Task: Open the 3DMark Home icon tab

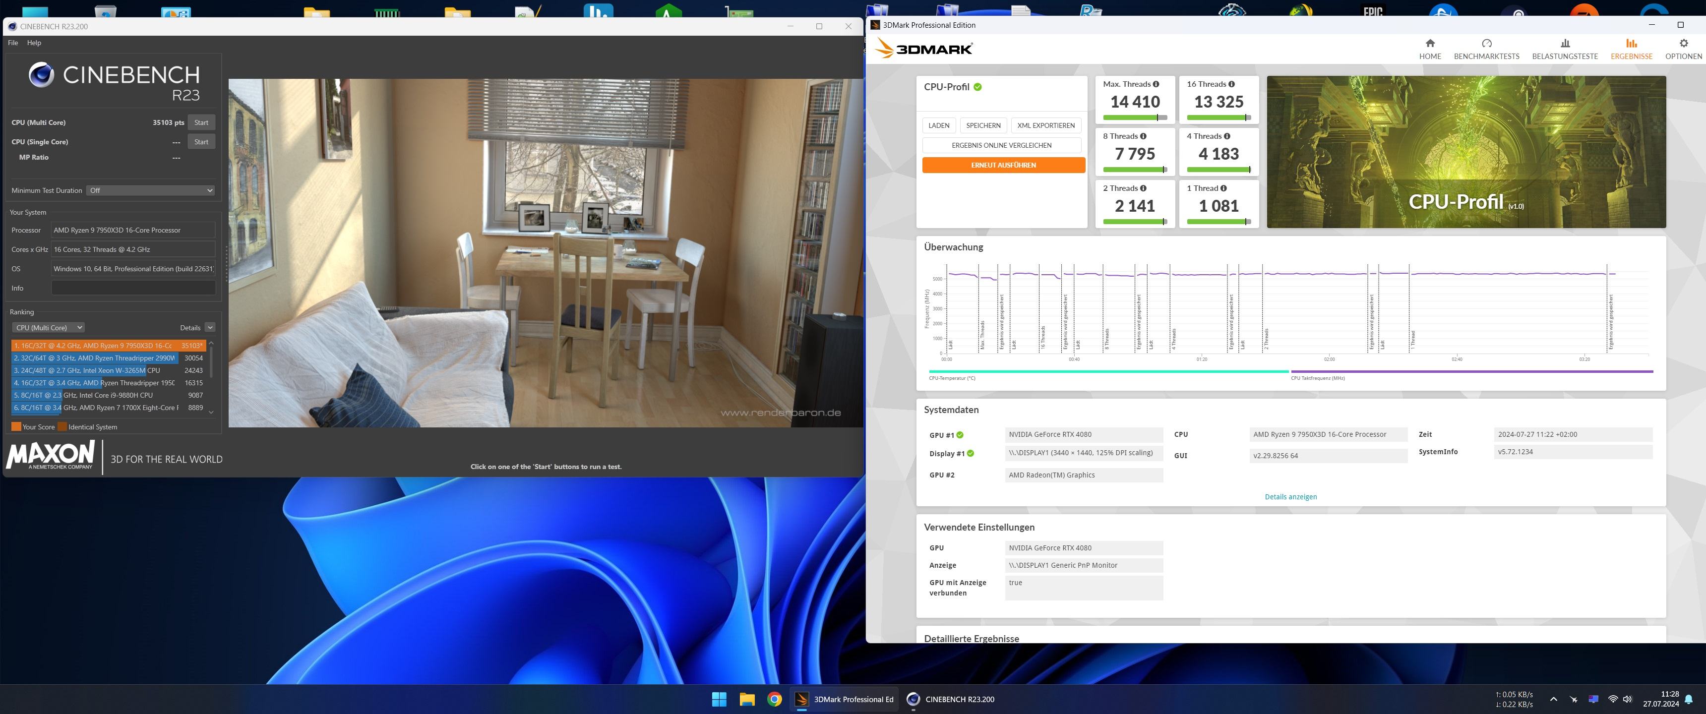Action: click(x=1430, y=50)
